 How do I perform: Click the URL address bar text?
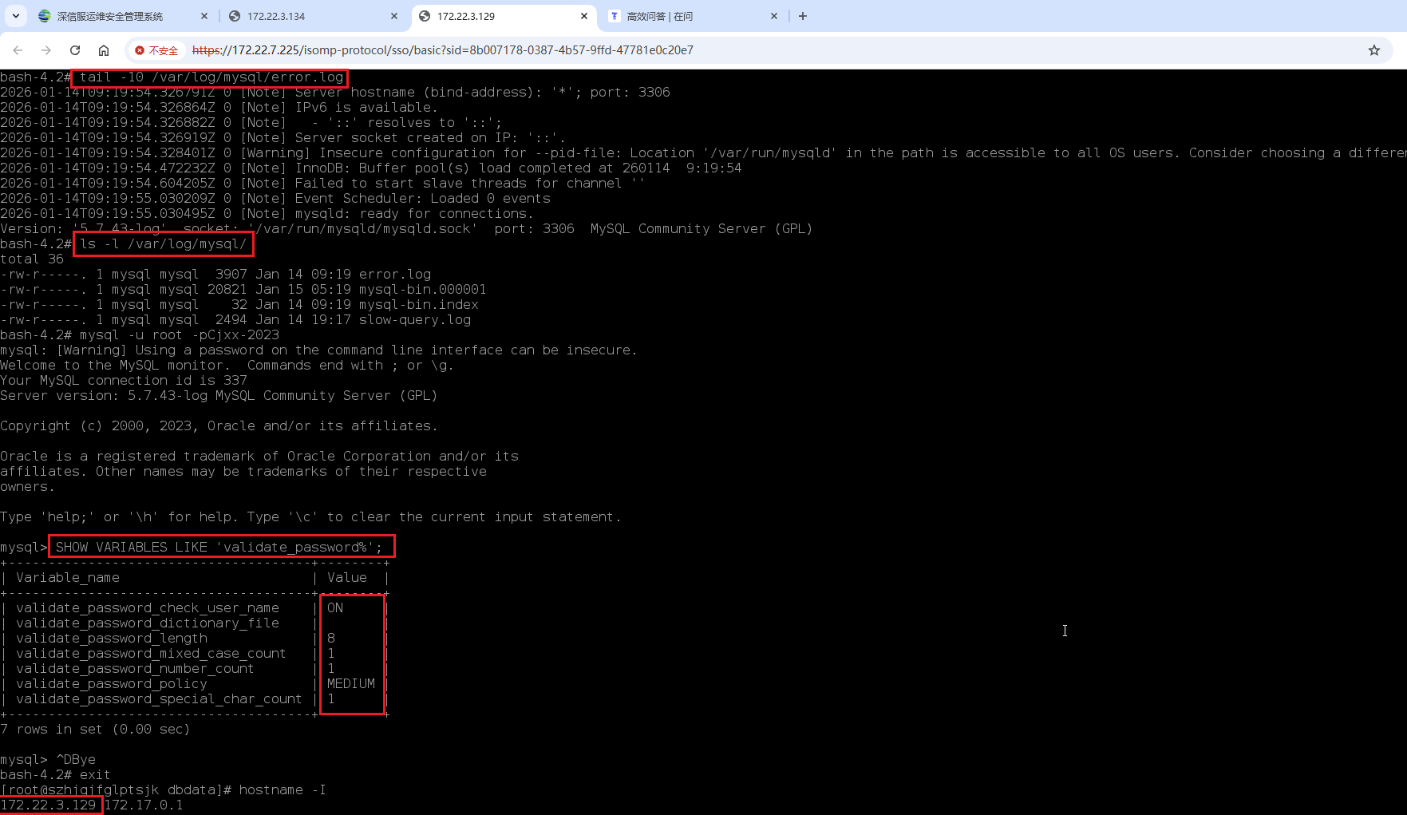(443, 50)
